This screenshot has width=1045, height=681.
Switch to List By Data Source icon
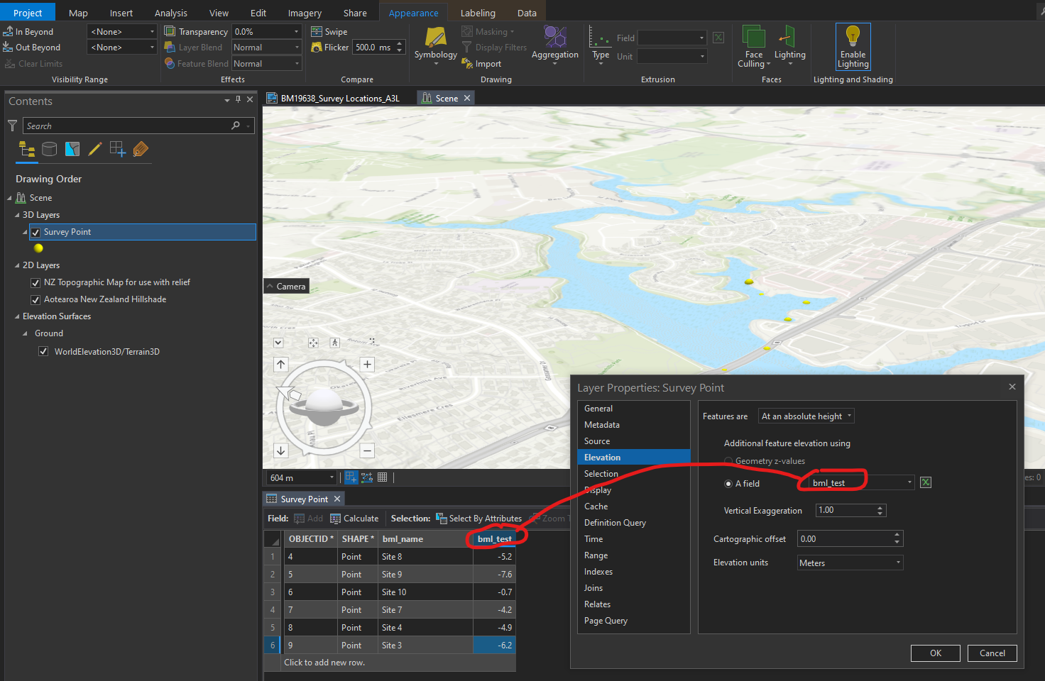(x=49, y=149)
